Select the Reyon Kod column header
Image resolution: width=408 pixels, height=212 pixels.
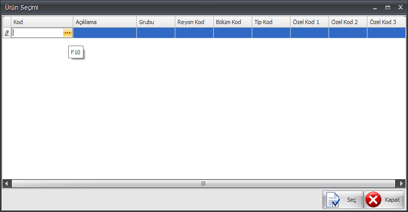[x=194, y=22]
